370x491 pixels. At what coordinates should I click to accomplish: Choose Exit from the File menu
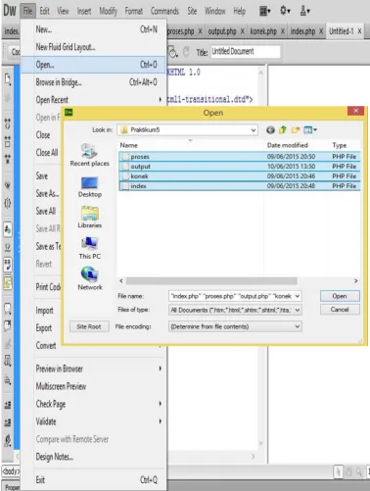94,480
